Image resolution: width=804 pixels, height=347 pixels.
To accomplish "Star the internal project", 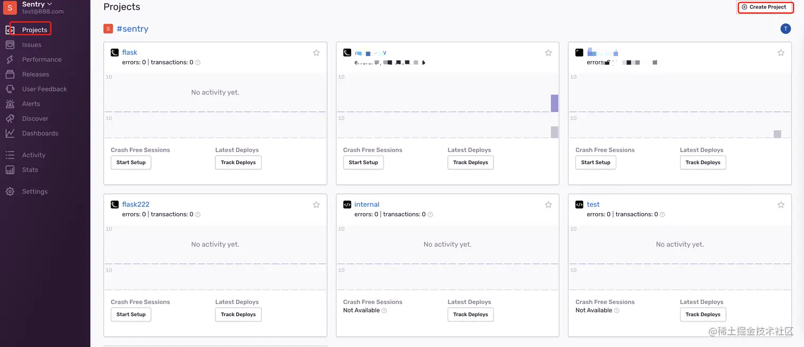I will coord(548,205).
